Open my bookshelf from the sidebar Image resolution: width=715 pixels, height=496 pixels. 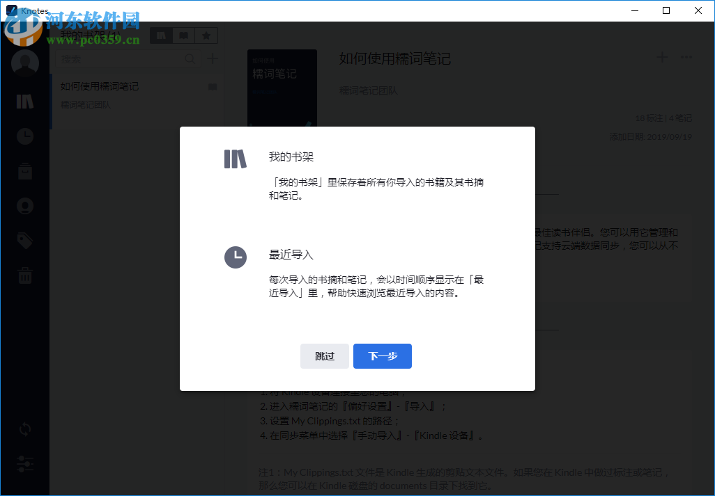coord(25,101)
